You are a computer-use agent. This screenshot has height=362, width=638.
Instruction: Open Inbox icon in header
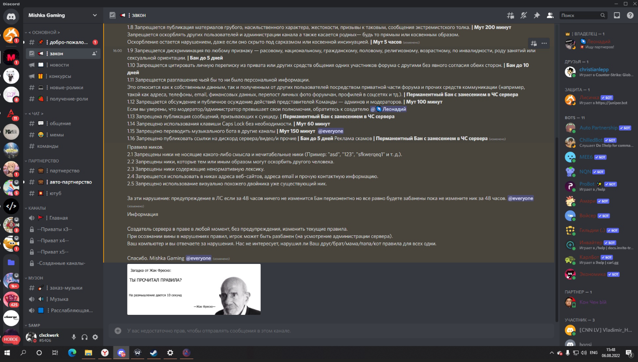point(617,15)
